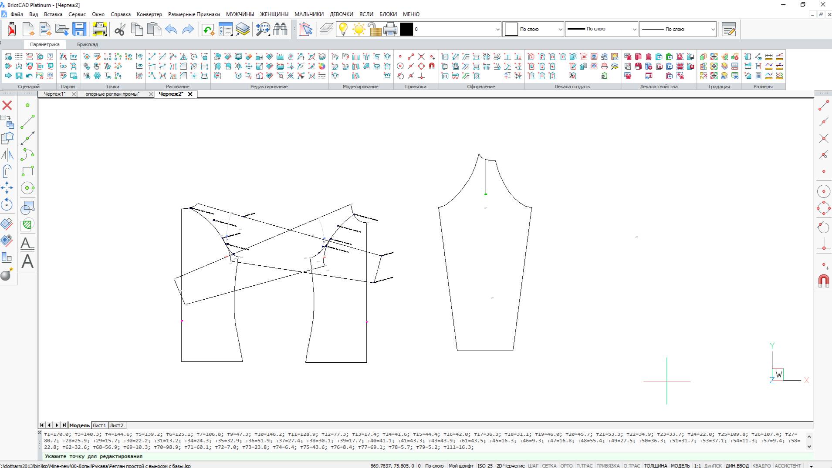Switch to the Лист1 layout tab
The height and width of the screenshot is (468, 832).
[99, 425]
